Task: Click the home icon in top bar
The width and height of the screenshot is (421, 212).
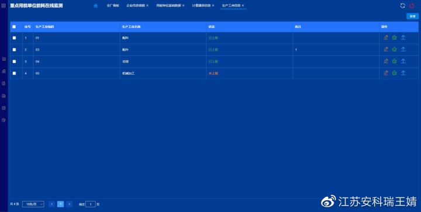Action: 95,6
